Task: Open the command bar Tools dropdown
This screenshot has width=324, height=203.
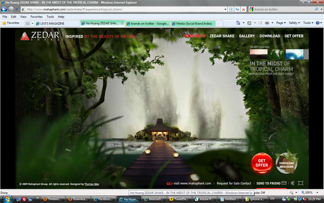Action: [x=308, y=23]
